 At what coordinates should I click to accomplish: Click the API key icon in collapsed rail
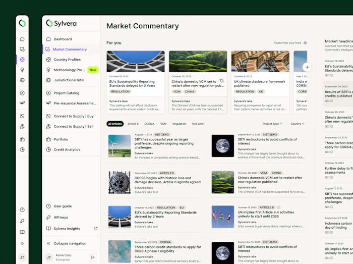[22, 221]
